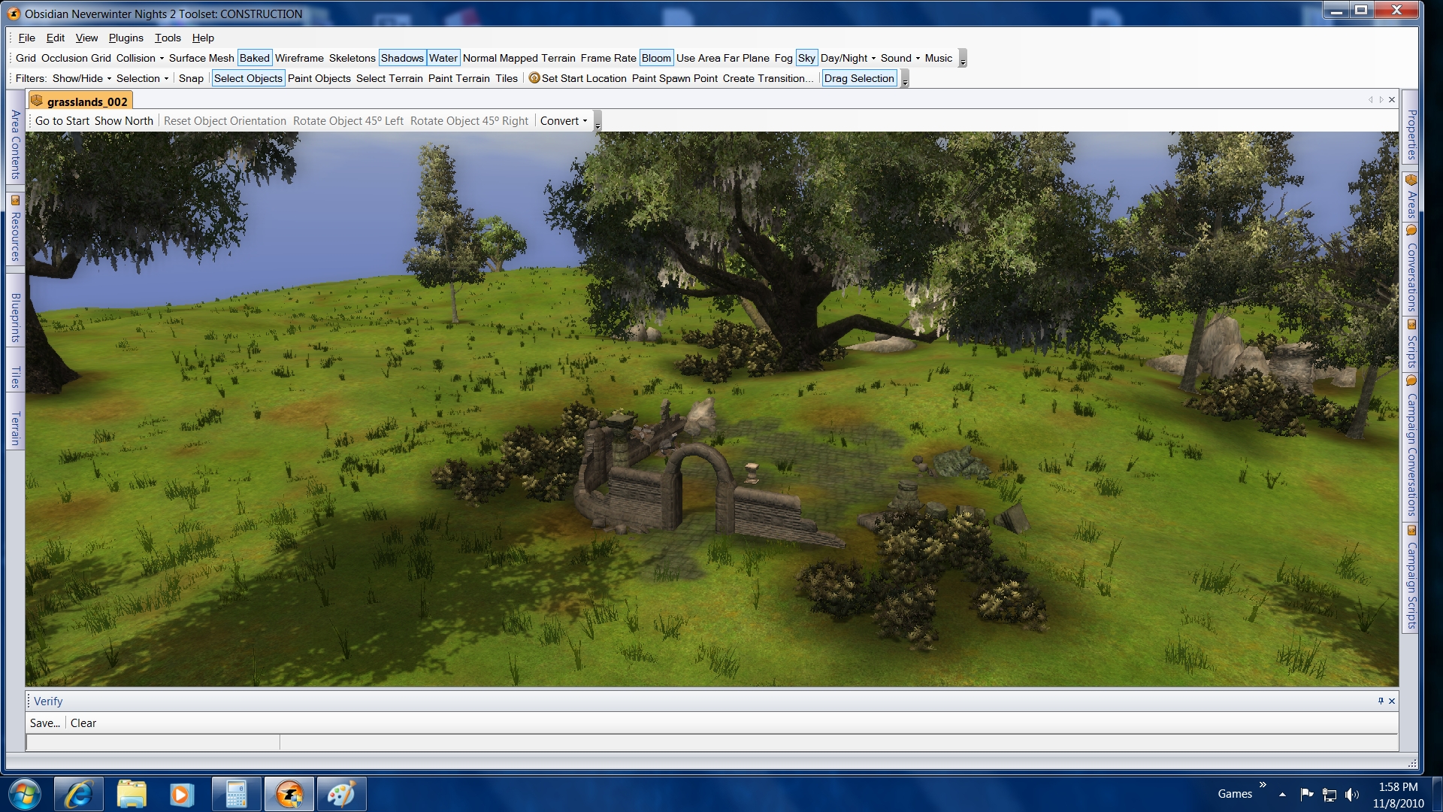Open the Plugins menu
Image resolution: width=1443 pixels, height=812 pixels.
coord(126,38)
